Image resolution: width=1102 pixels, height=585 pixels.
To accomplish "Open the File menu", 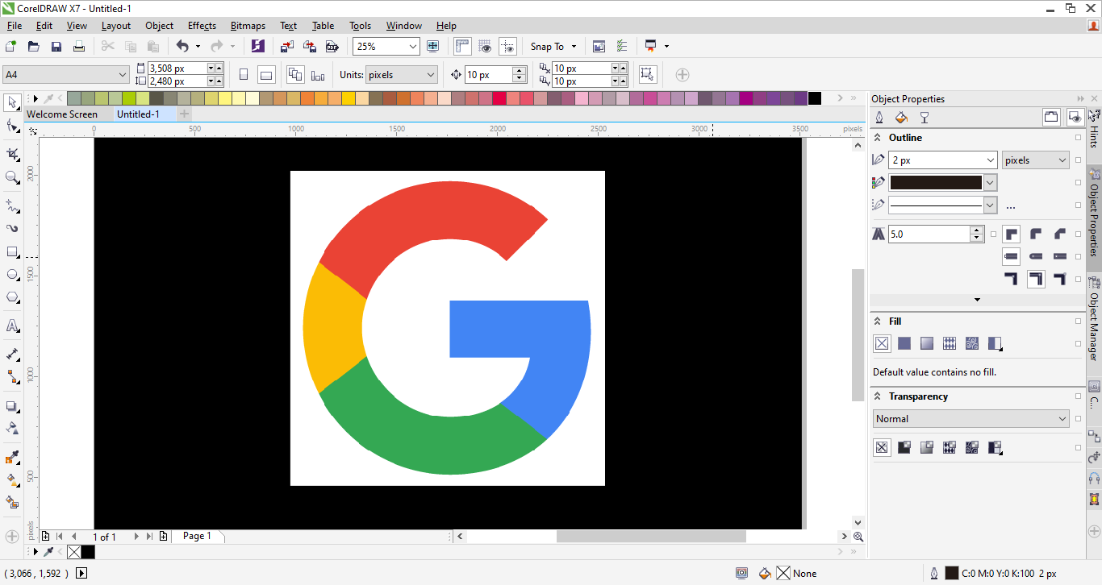I will [x=15, y=26].
